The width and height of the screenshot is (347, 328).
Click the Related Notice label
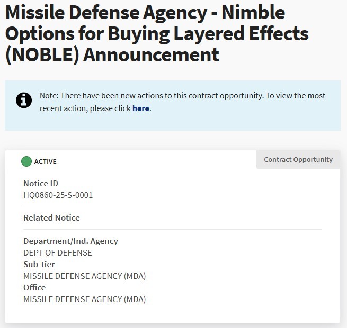pyautogui.click(x=51, y=217)
